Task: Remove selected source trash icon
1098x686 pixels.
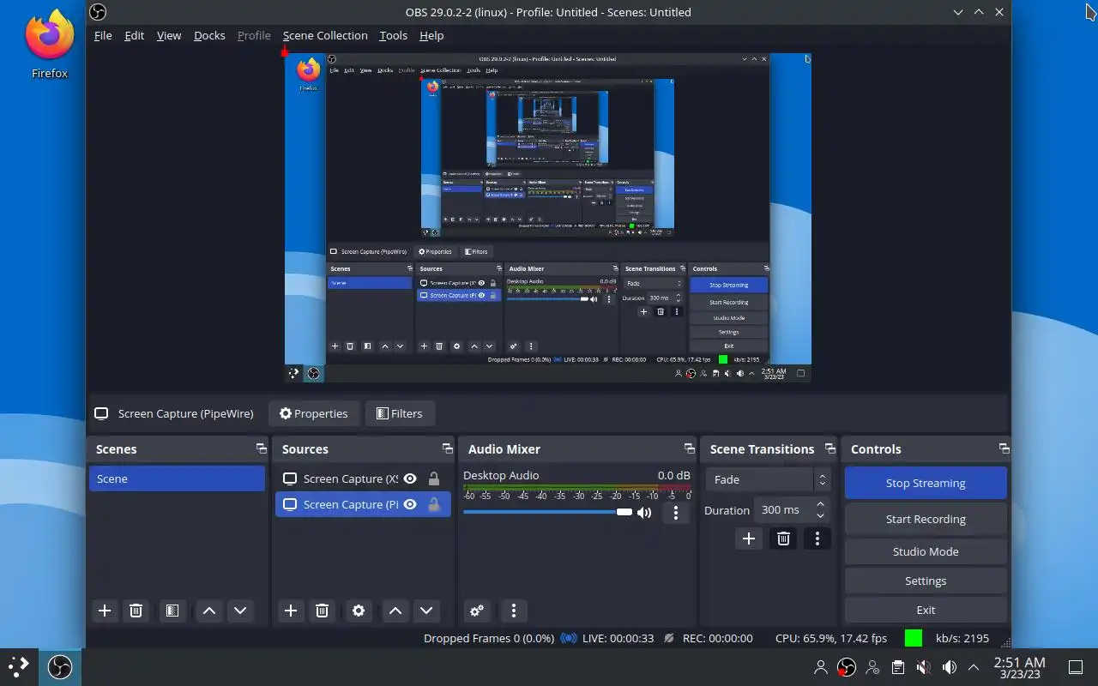Action: pos(322,611)
